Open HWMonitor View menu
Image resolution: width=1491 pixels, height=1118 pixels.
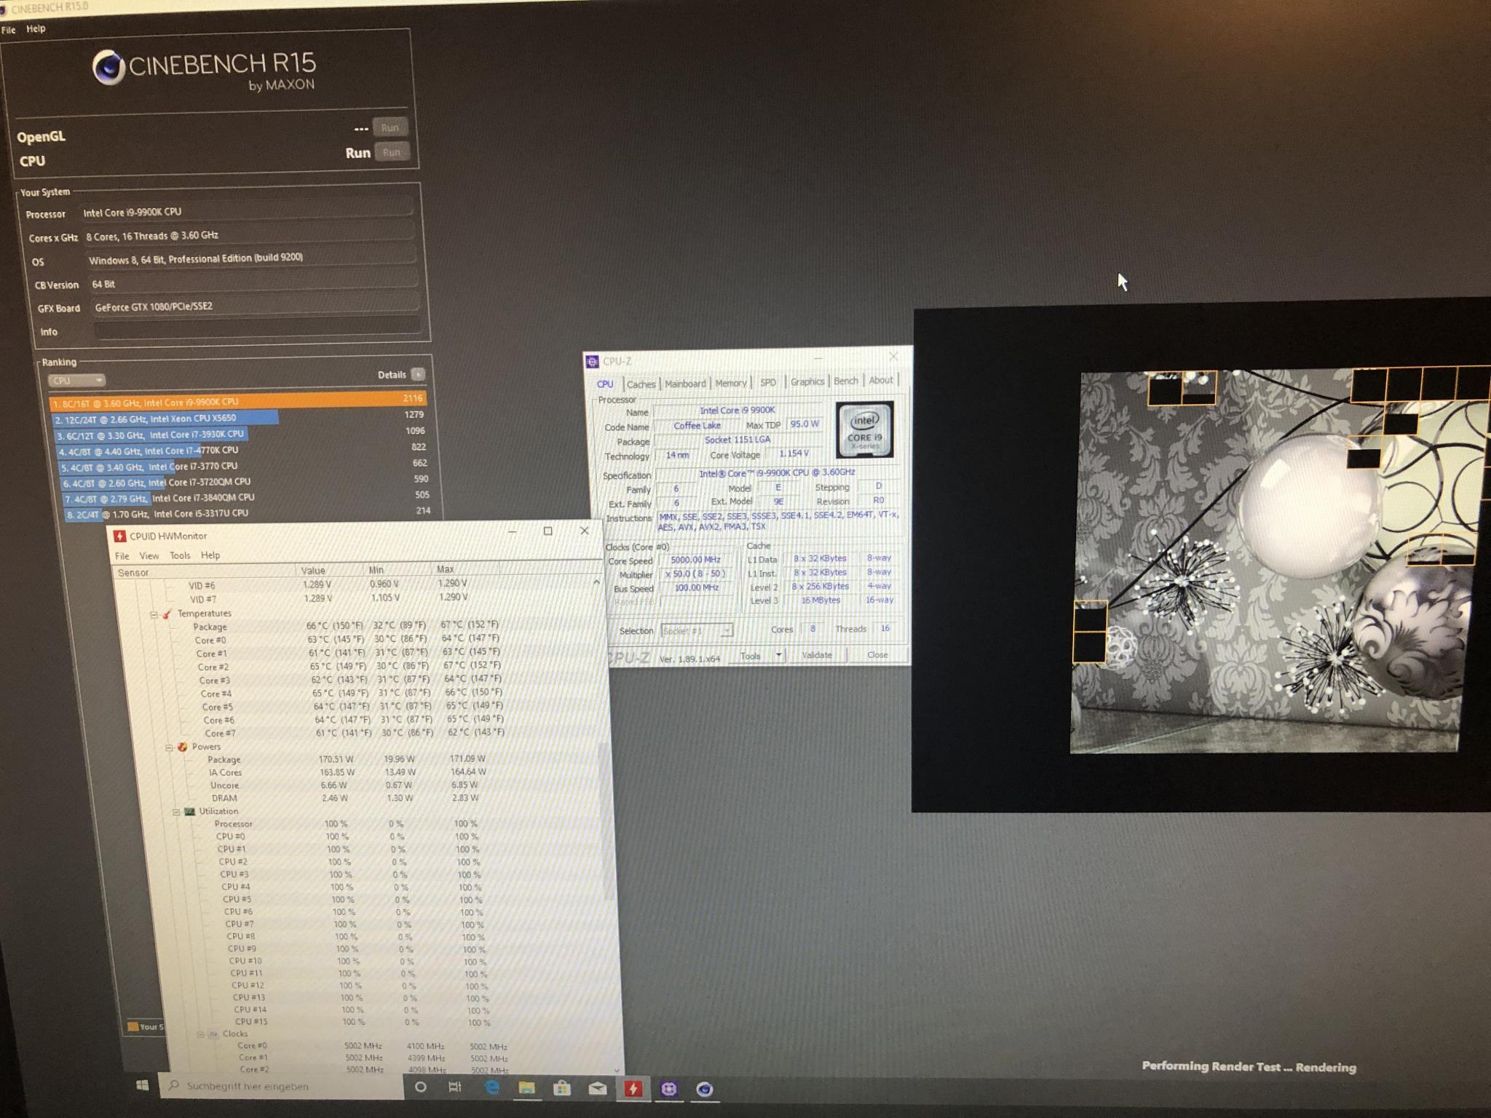(x=149, y=555)
